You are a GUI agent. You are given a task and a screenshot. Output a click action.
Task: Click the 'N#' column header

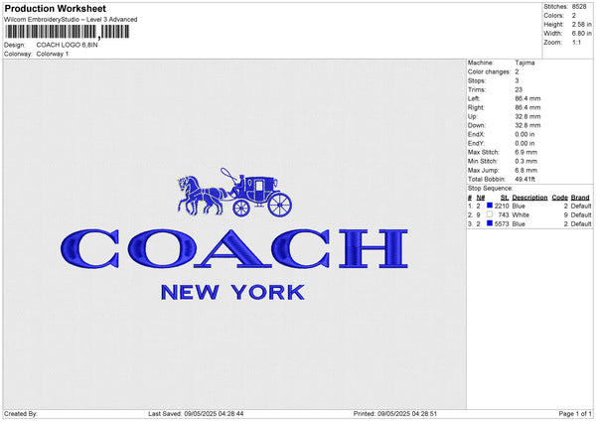(481, 198)
